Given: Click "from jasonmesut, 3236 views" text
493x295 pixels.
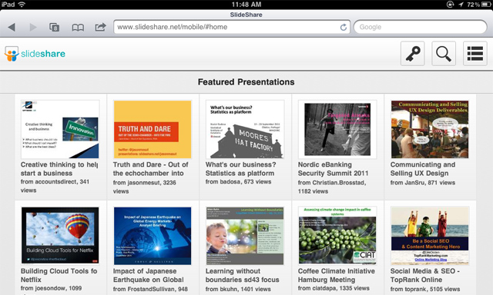Looking at the screenshot, I should pyautogui.click(x=145, y=187).
